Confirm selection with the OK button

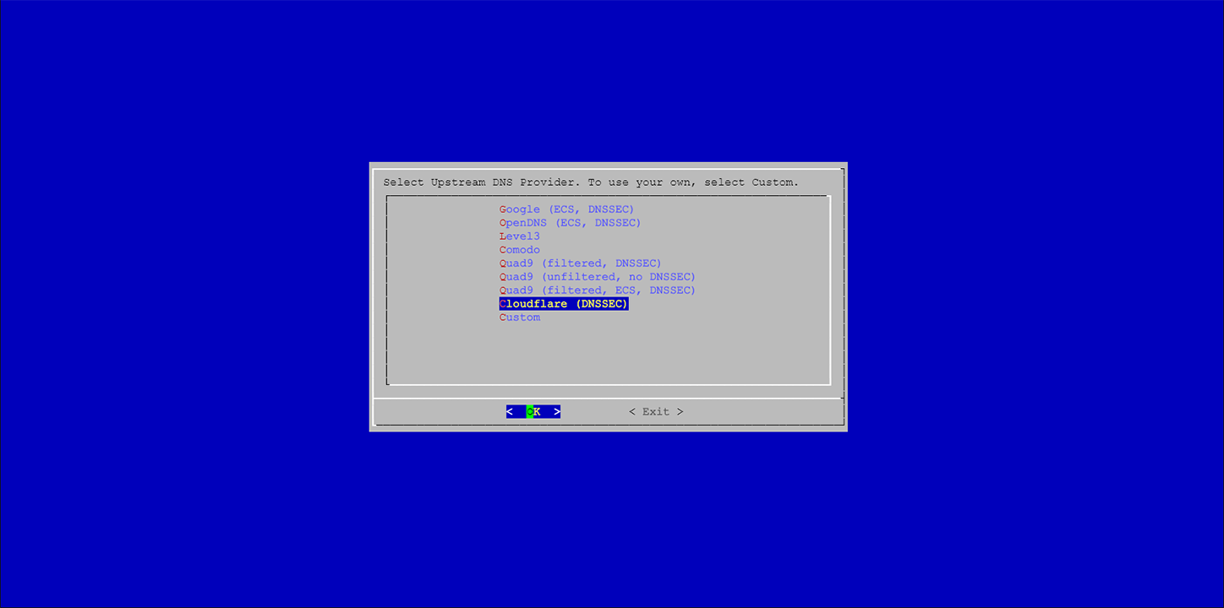(533, 412)
